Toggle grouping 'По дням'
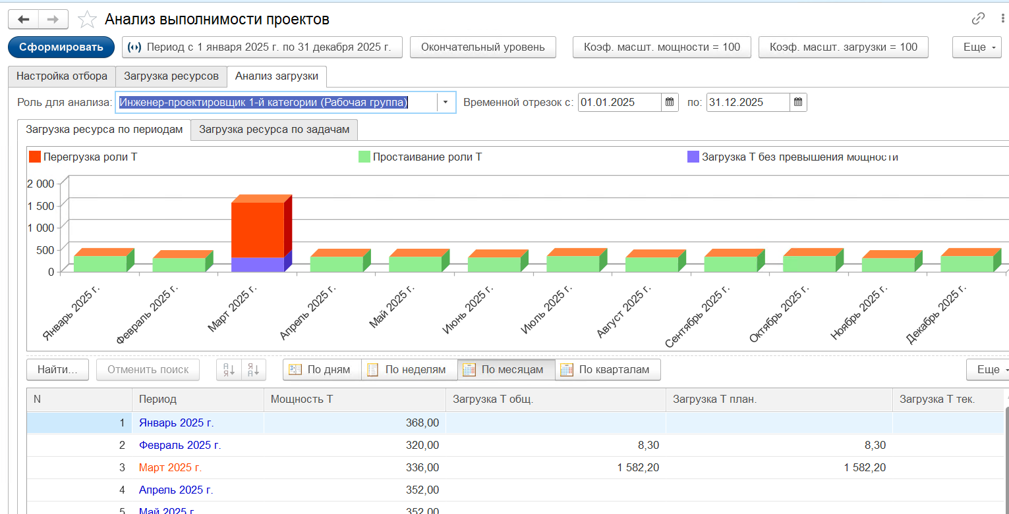Viewport: 1009px width, 514px height. click(322, 370)
